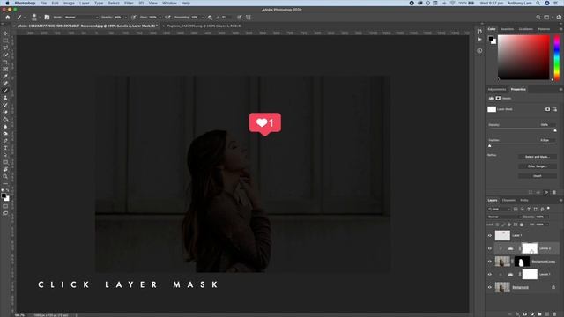Click the Select and Mask button

click(x=537, y=157)
